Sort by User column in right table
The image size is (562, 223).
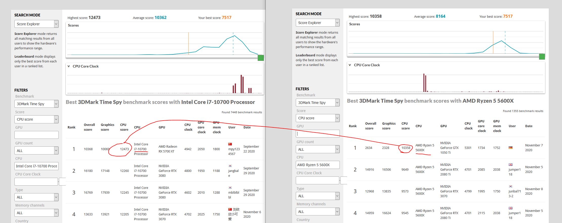pos(512,126)
